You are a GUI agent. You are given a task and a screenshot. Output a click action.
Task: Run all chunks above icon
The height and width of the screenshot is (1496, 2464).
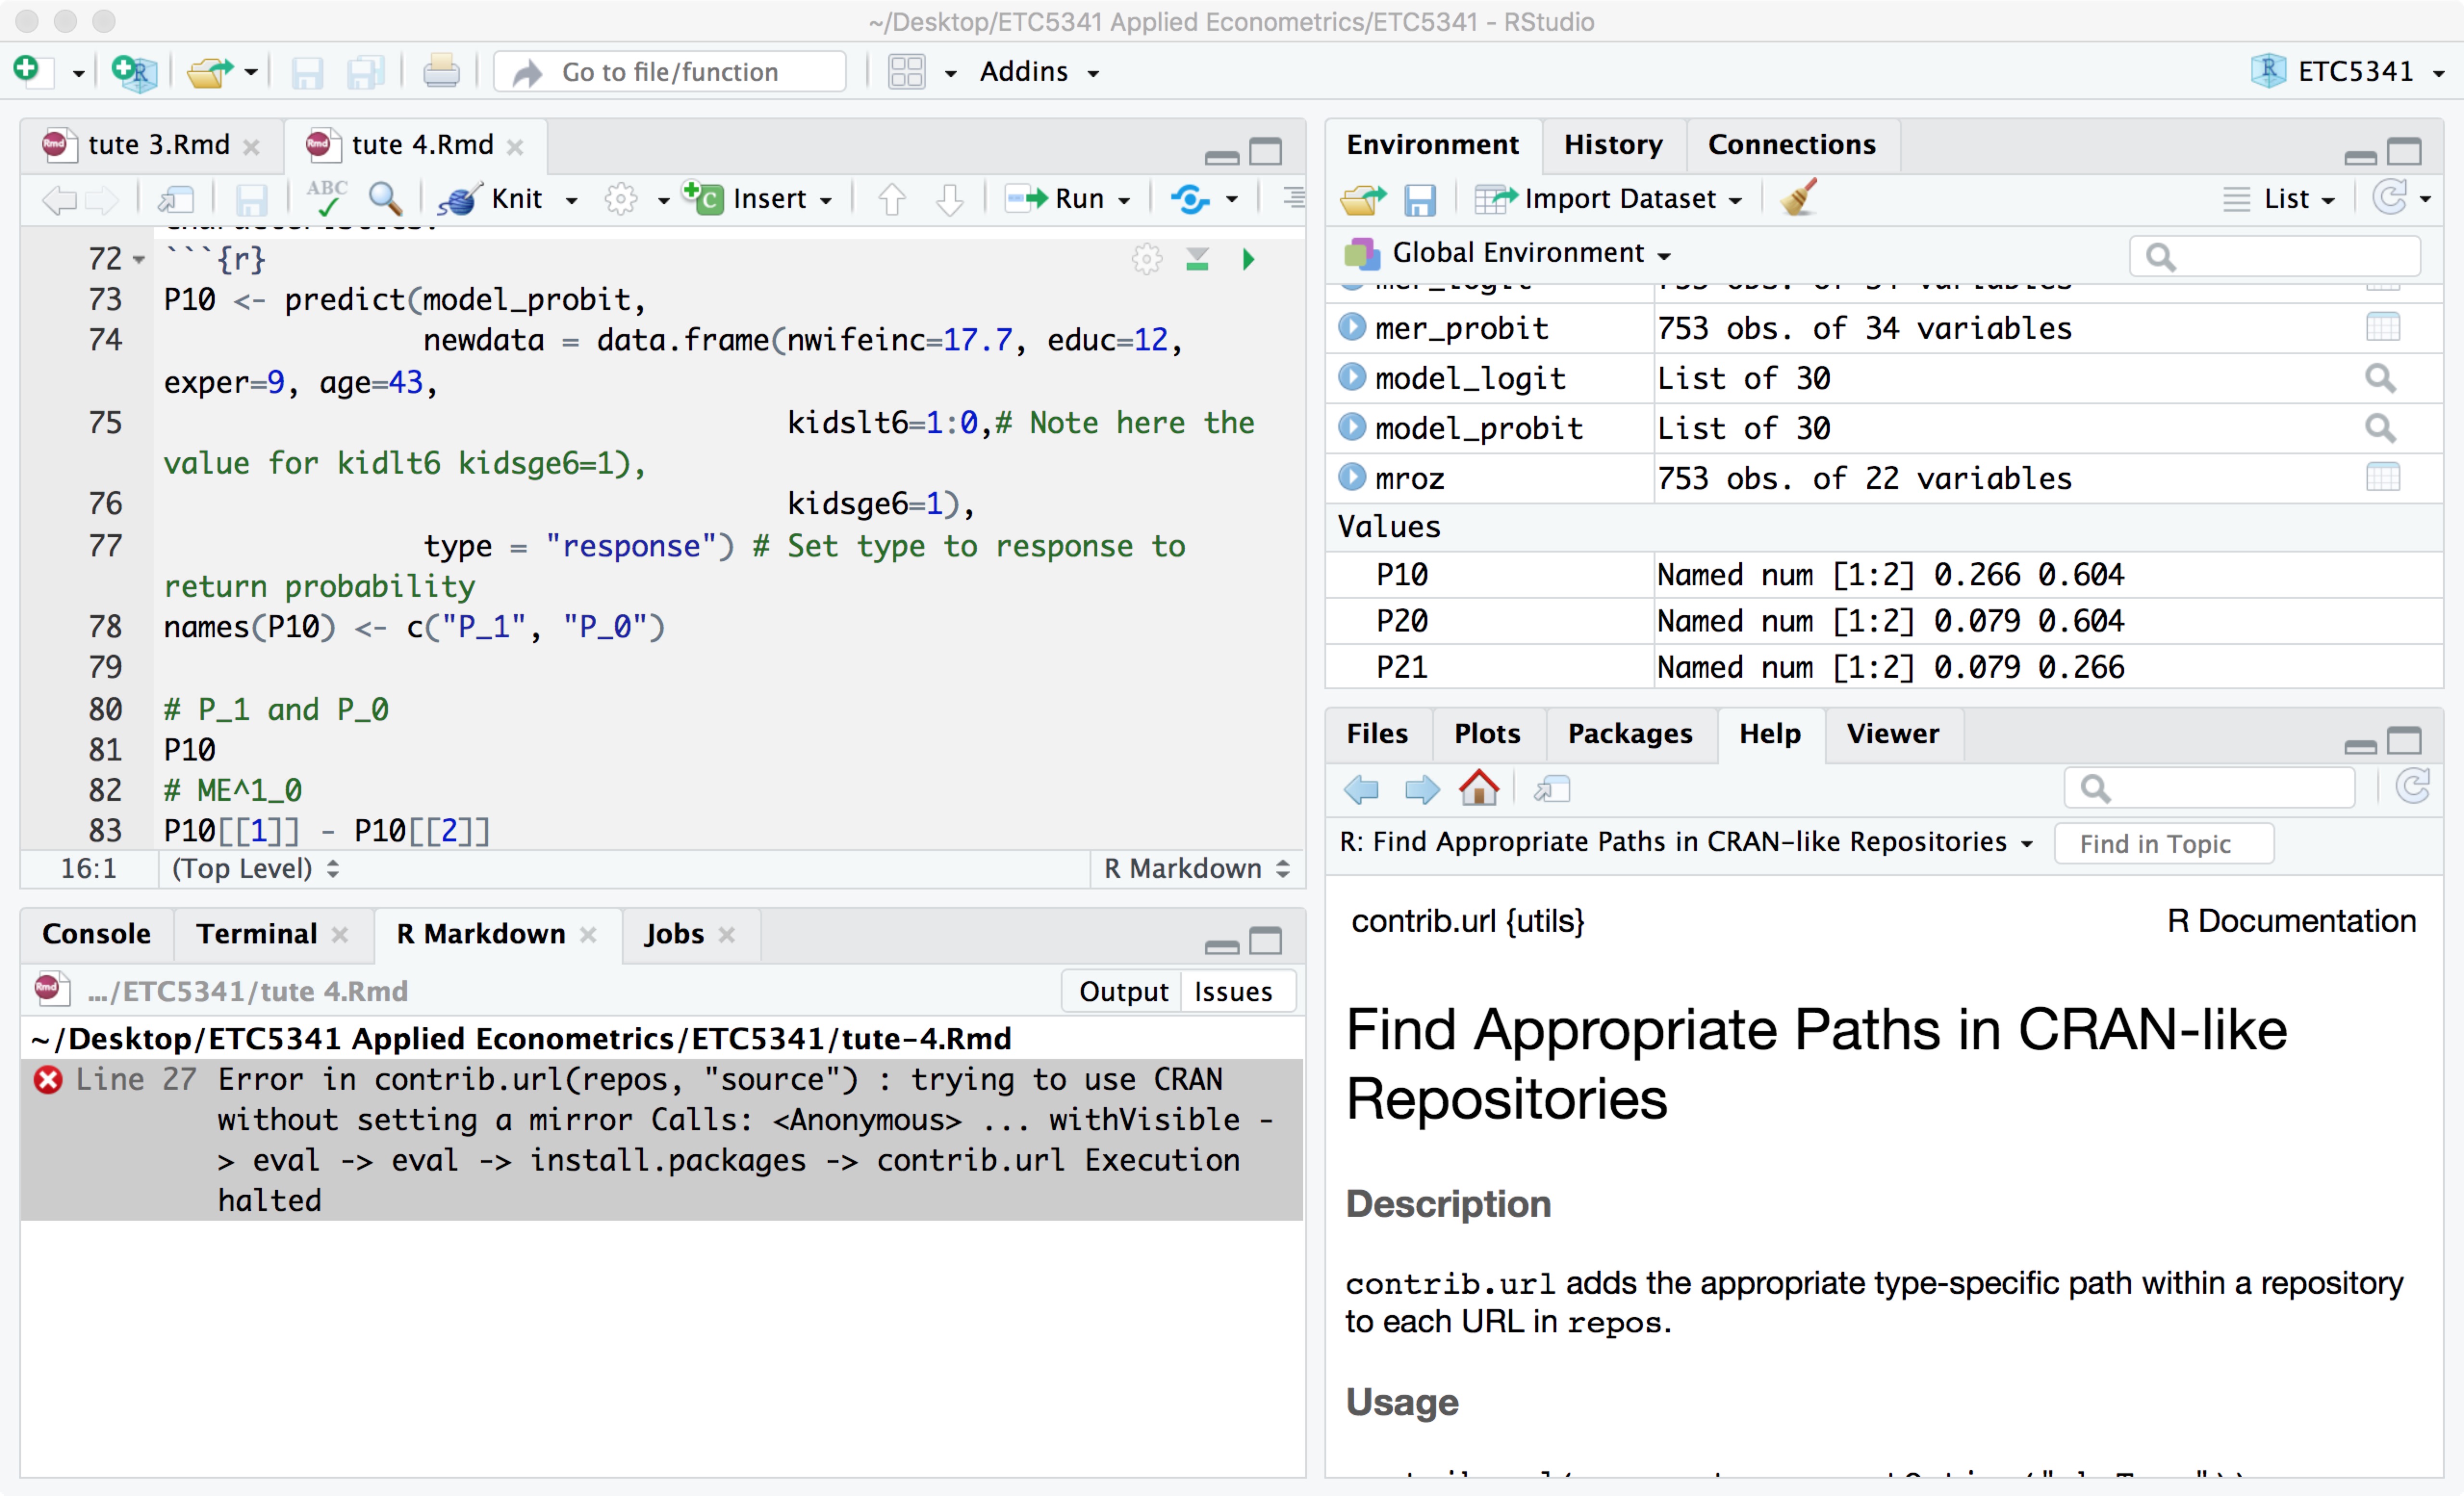[1197, 260]
